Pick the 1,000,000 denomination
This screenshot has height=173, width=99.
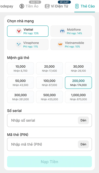(78, 97)
